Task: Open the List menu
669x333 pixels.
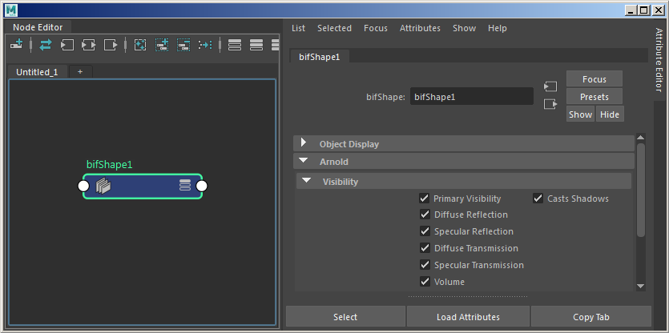Action: click(298, 28)
